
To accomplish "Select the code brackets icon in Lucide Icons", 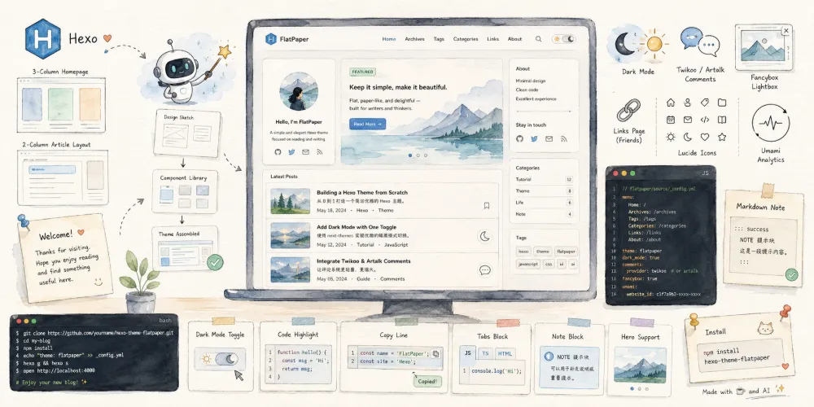I will pos(704,120).
